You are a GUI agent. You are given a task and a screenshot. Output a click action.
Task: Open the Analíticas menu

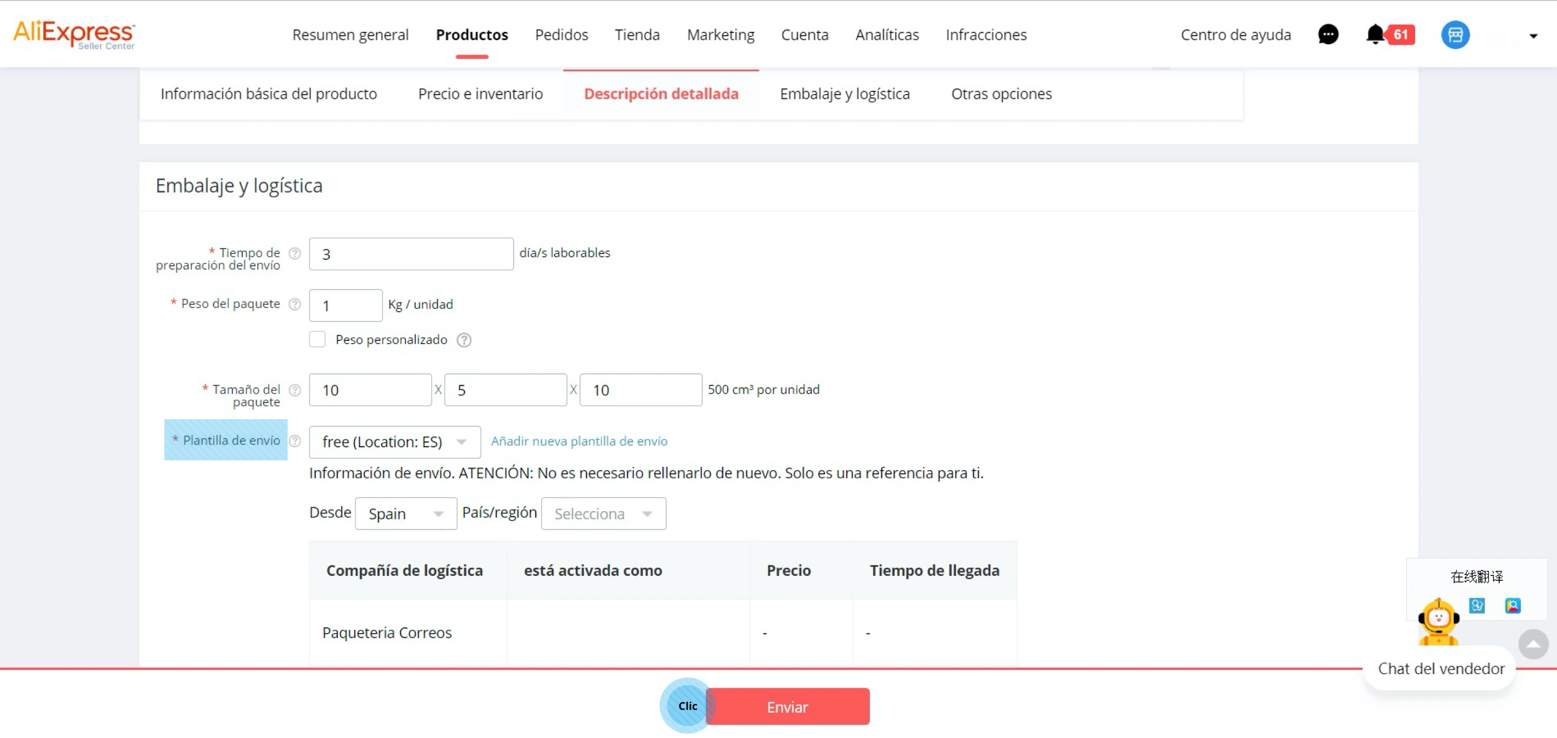(887, 35)
